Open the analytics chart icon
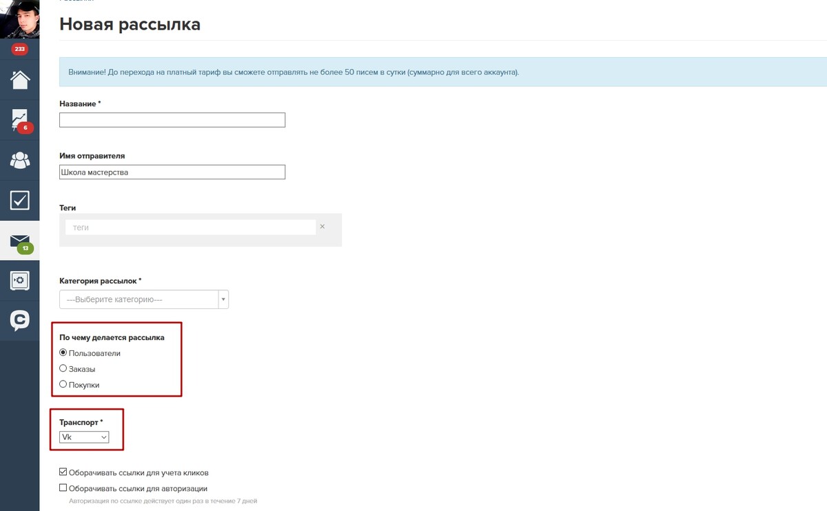The width and height of the screenshot is (827, 511). click(x=19, y=120)
